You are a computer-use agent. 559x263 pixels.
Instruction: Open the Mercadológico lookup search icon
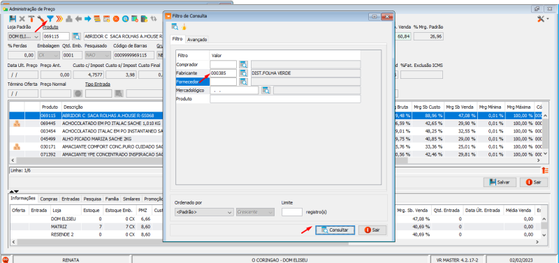click(266, 91)
